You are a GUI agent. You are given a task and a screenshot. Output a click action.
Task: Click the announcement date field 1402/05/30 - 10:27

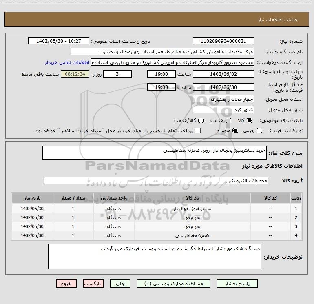[x=59, y=41]
